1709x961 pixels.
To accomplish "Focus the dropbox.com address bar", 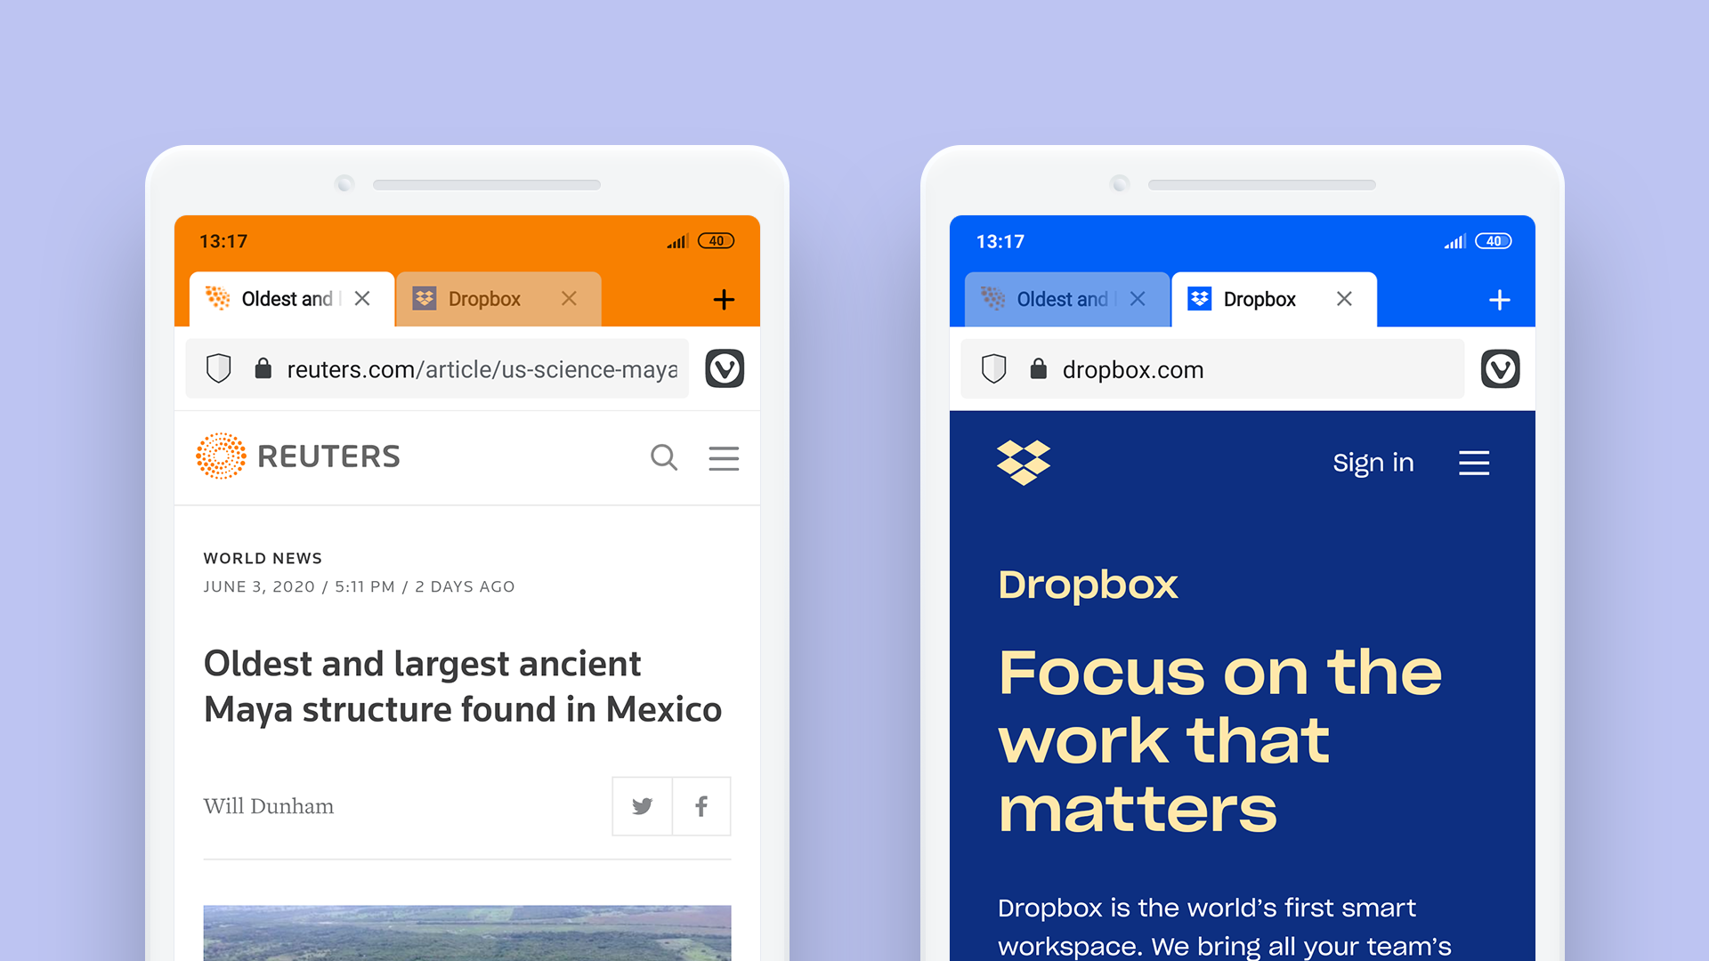I will pyautogui.click(x=1212, y=368).
